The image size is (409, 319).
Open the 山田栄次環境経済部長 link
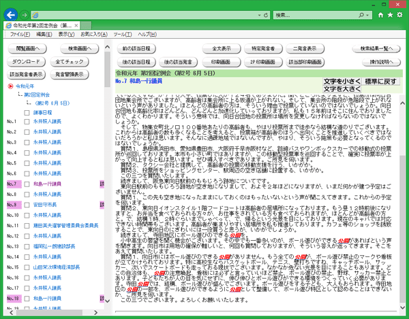[x=57, y=267]
